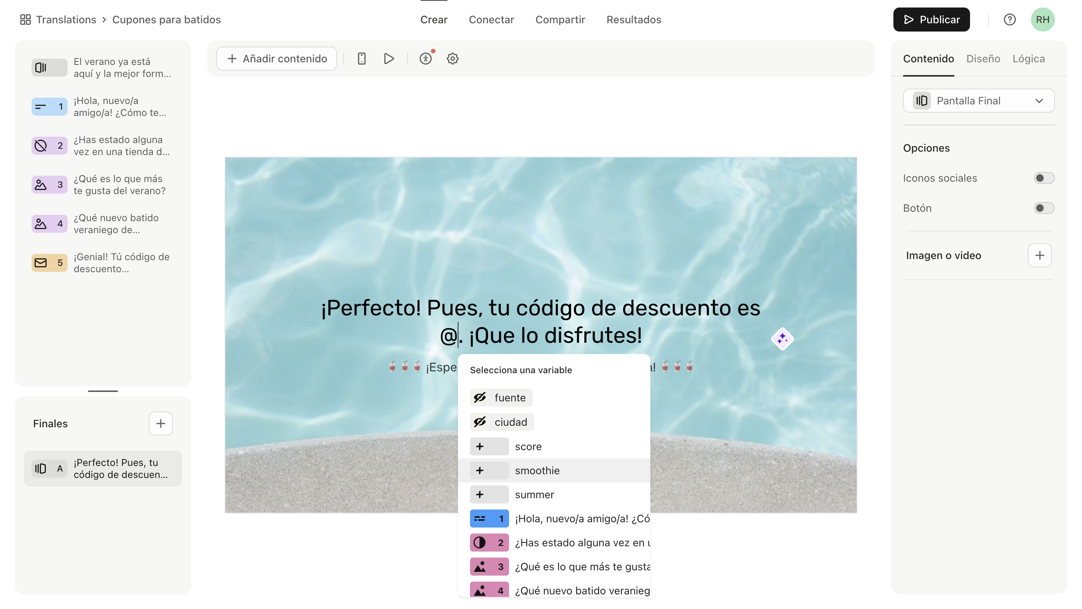Viewport: 1082px width, 609px height.
Task: Click the 'Selecciona una variable' header
Action: [x=521, y=370]
